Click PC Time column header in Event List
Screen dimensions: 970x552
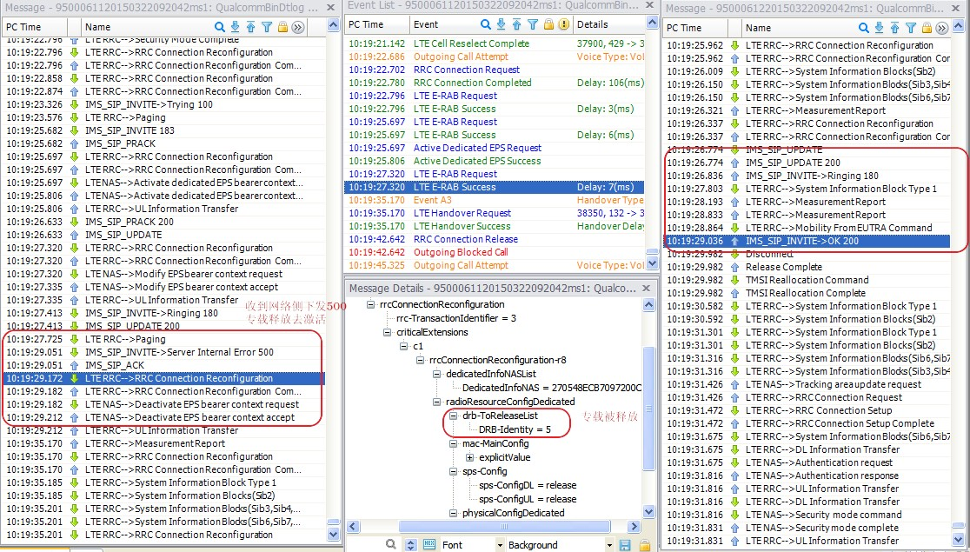[376, 24]
